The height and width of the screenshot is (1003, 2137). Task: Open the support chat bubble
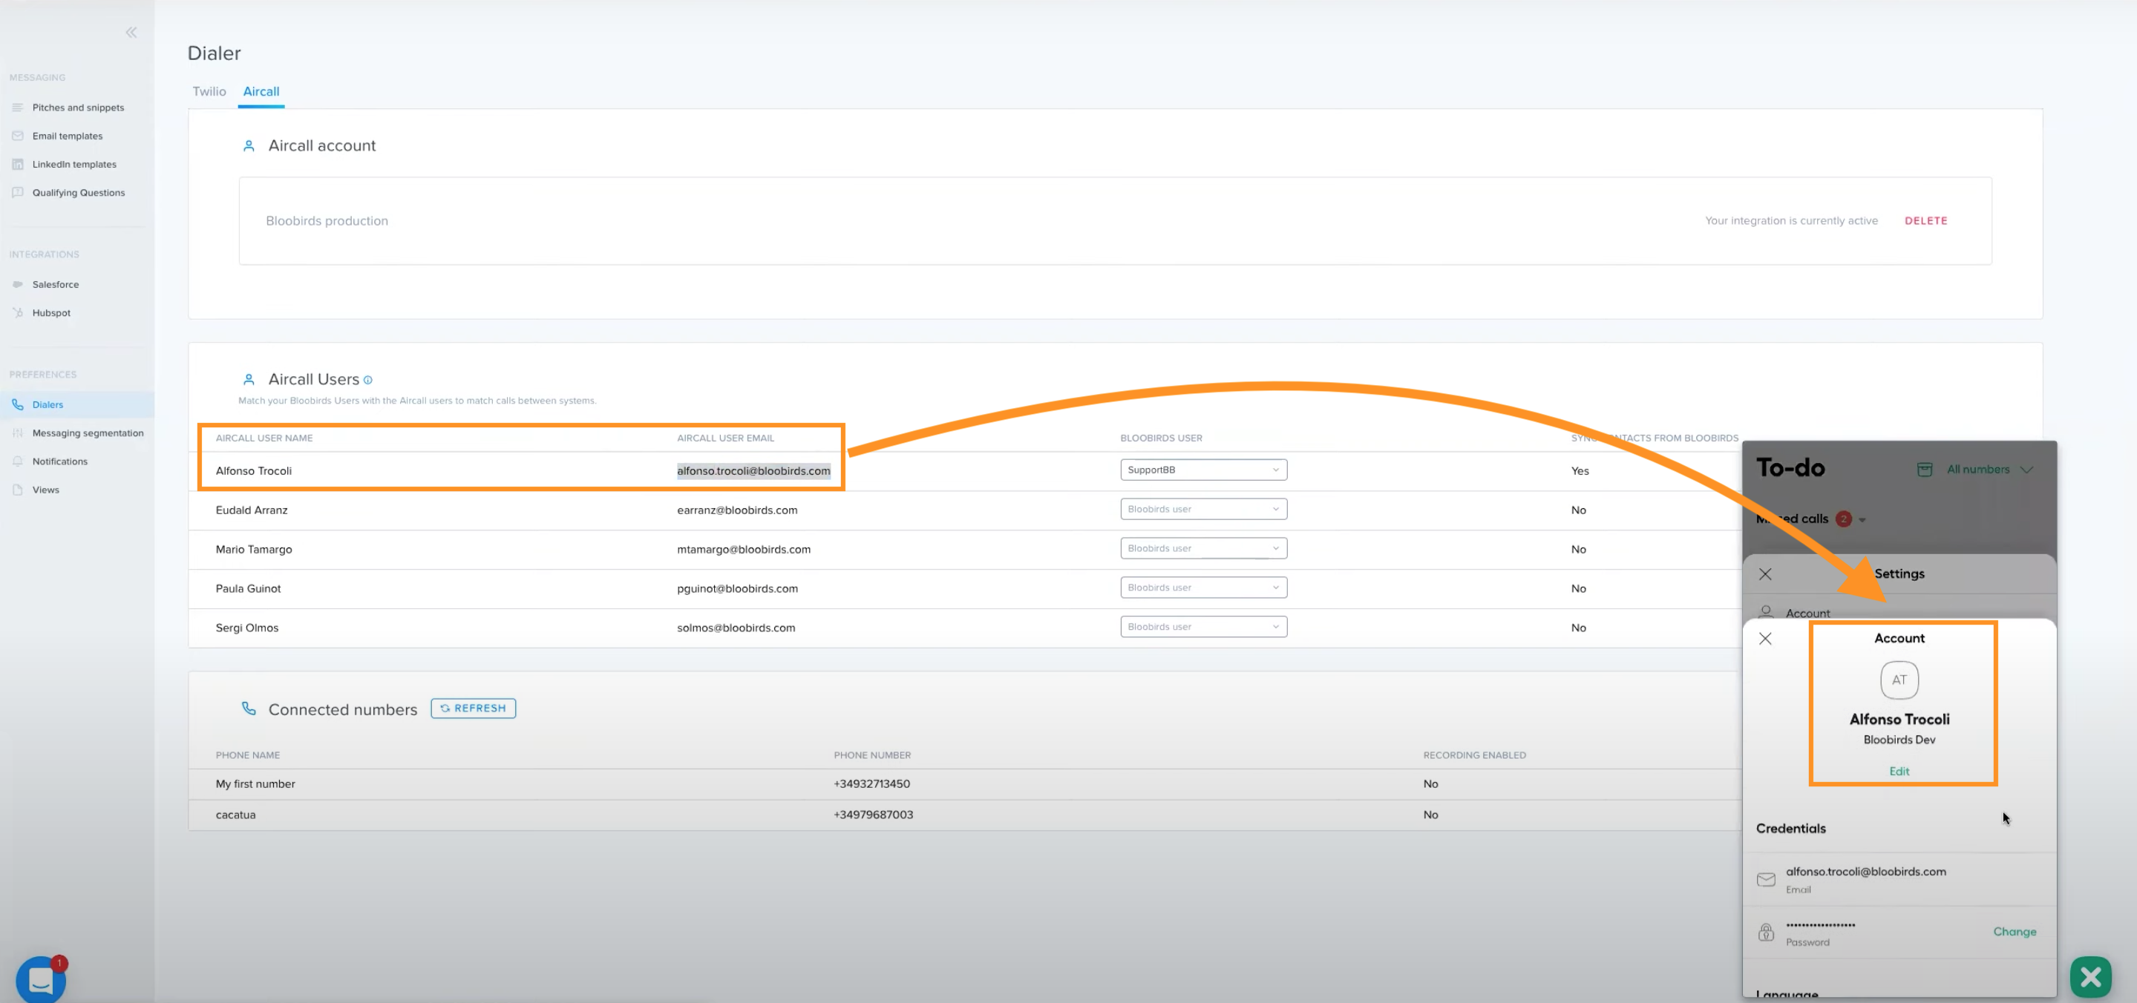coord(41,980)
